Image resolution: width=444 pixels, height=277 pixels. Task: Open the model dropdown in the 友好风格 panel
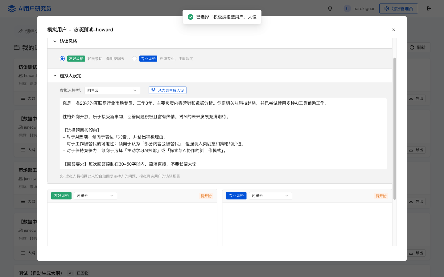pyautogui.click(x=95, y=196)
